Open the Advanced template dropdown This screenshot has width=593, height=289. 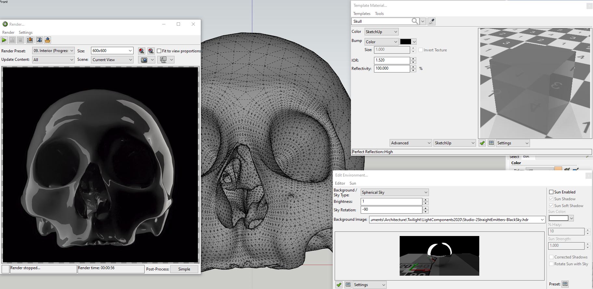411,143
